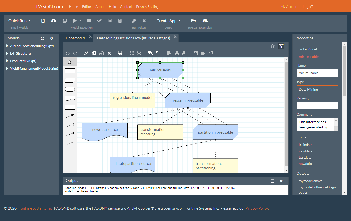Open the Editor menu in top navigation

[x=87, y=7]
